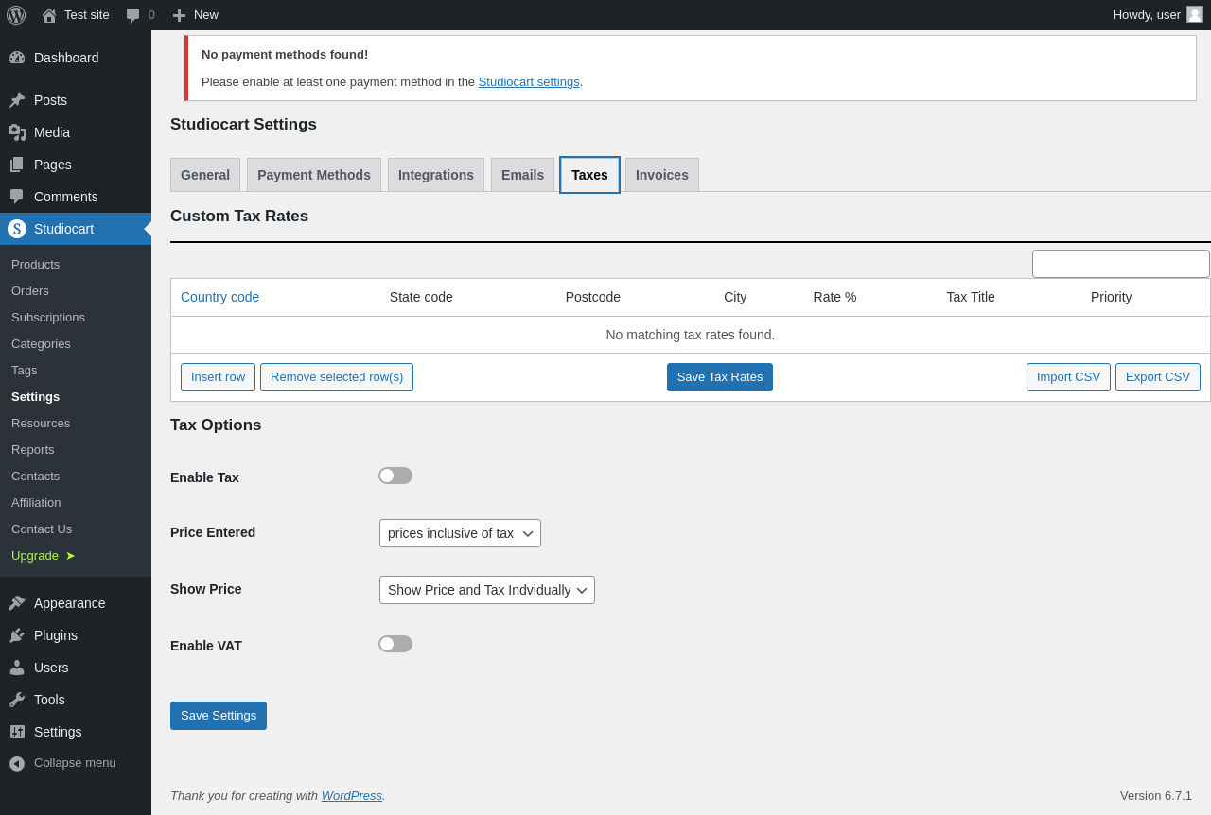
Task: Open the Show Price dropdown
Action: (487, 590)
